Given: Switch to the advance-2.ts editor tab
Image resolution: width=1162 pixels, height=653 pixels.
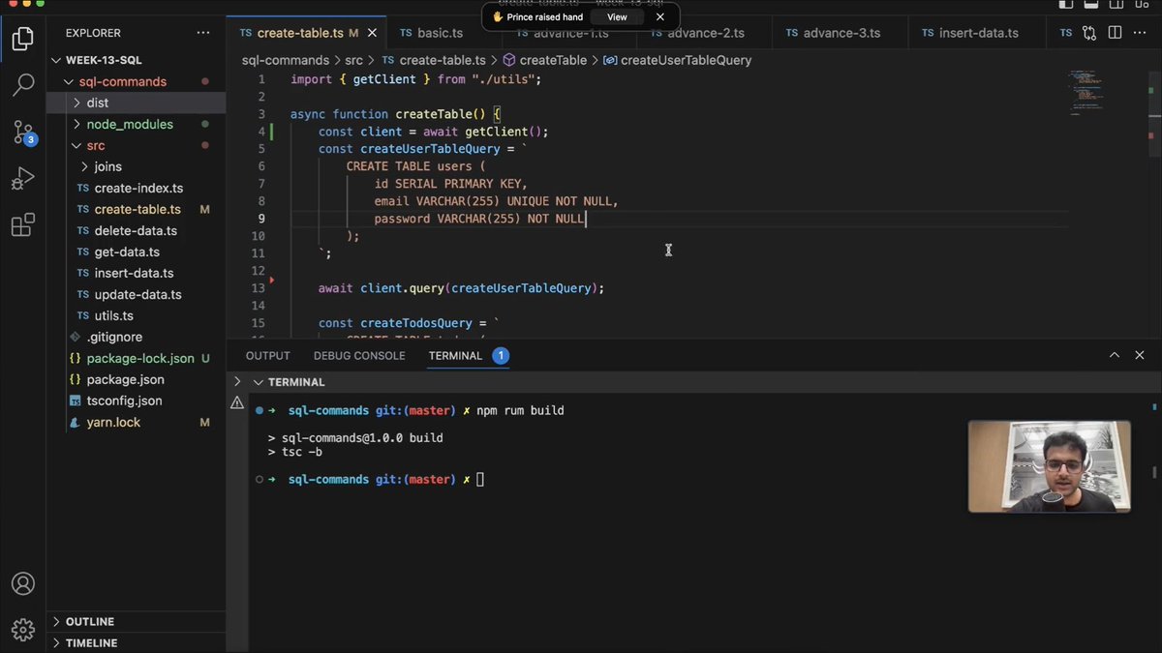Looking at the screenshot, I should pyautogui.click(x=705, y=33).
